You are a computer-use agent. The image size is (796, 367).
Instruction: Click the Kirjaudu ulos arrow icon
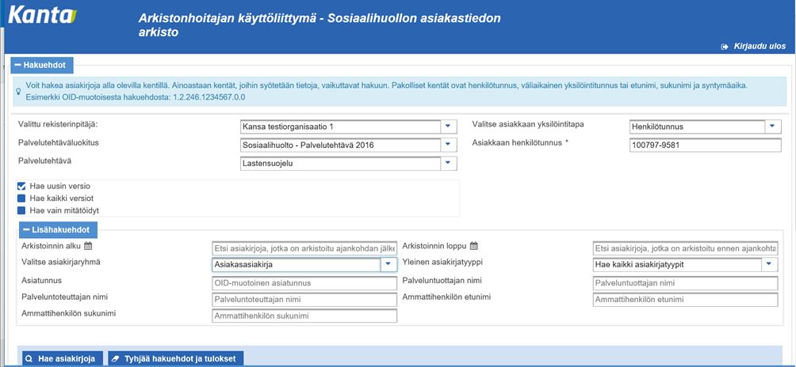pyautogui.click(x=725, y=47)
